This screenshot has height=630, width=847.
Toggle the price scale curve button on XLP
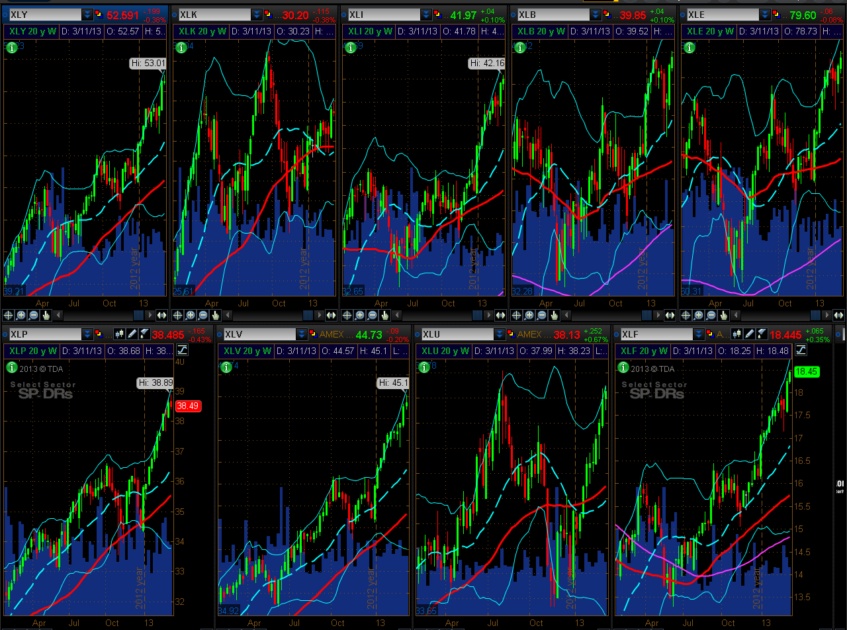[x=182, y=350]
